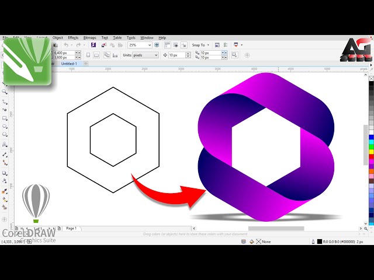Expand the application launcher dropdown arrow
Image resolution: width=374 pixels, height=280 pixels.
[x=241, y=45]
